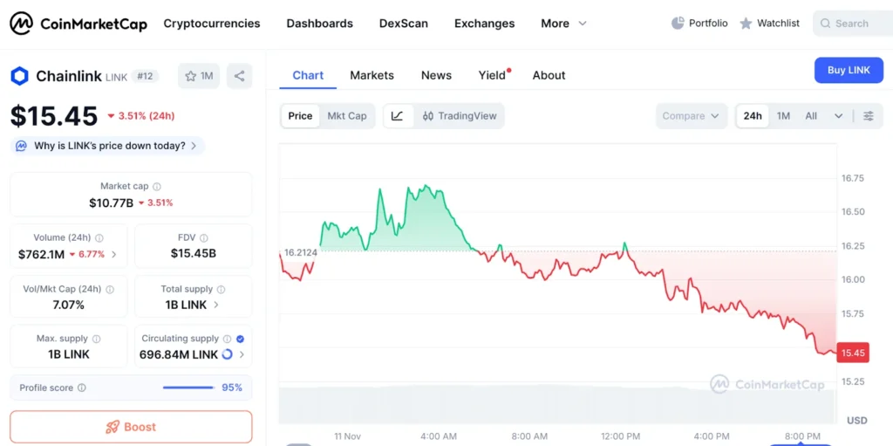Switch to the Markets tab
Screen dimensions: 893x446
click(x=372, y=75)
